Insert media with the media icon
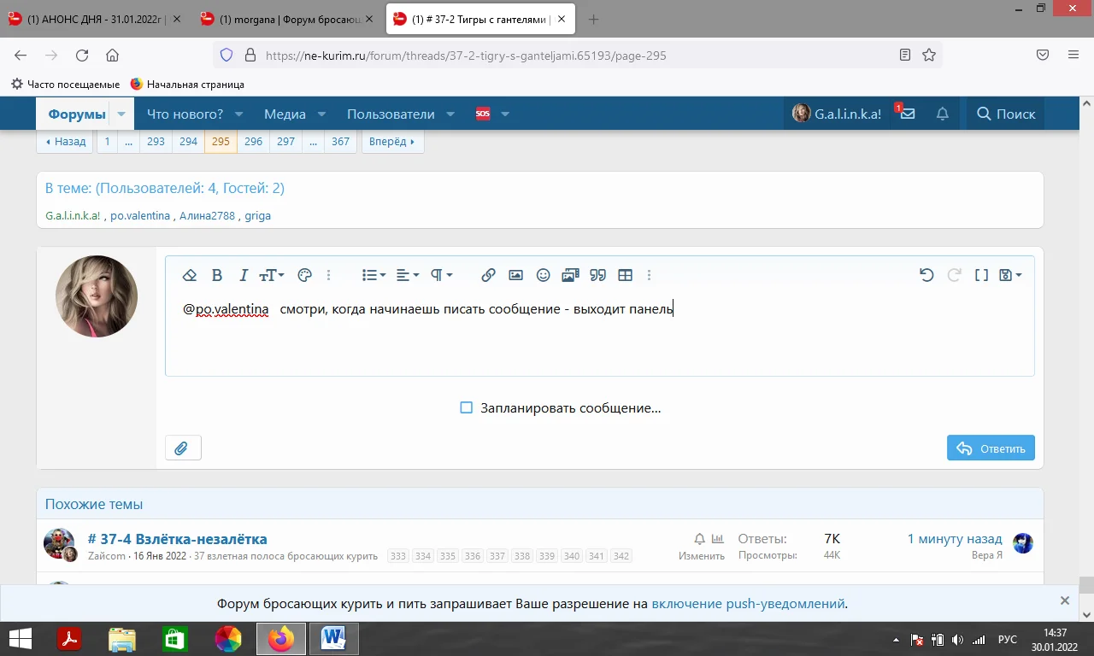 [570, 275]
